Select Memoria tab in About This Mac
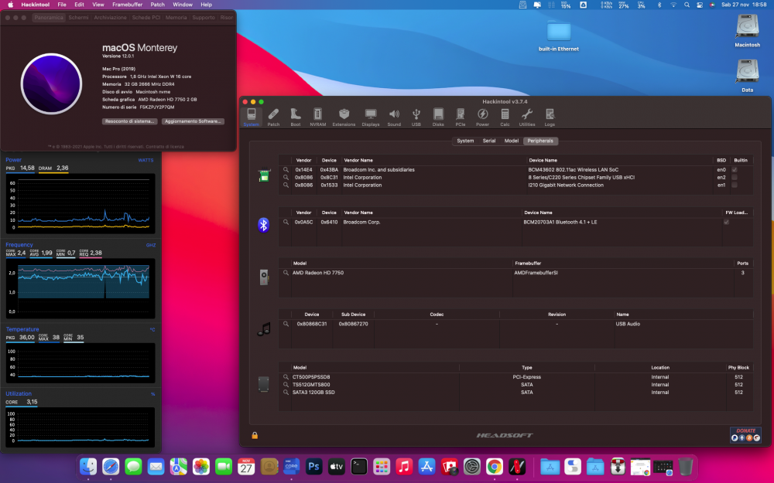This screenshot has width=774, height=483. click(176, 17)
